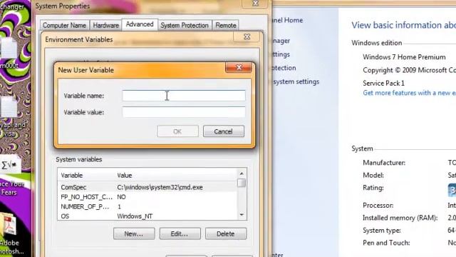This screenshot has width=456, height=257.
Task: Open the Remote tab
Action: click(x=226, y=26)
